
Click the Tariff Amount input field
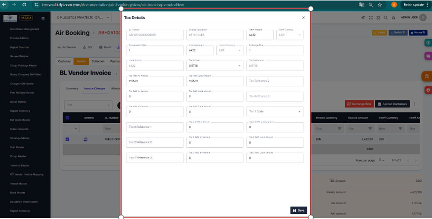pos(260,35)
